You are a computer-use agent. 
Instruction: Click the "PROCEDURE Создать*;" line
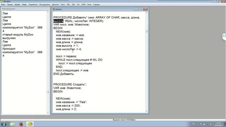point(70,85)
